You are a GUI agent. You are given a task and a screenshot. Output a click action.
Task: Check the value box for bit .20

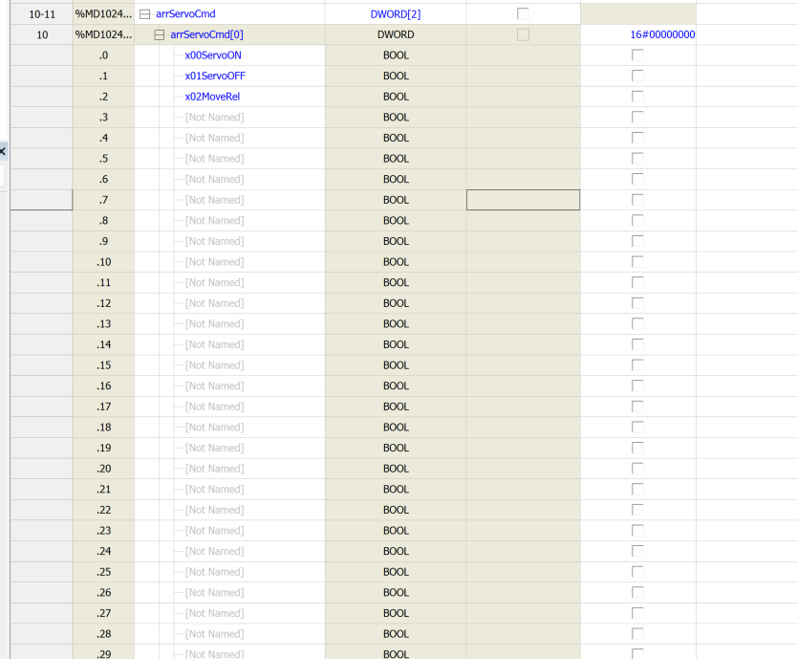point(637,469)
